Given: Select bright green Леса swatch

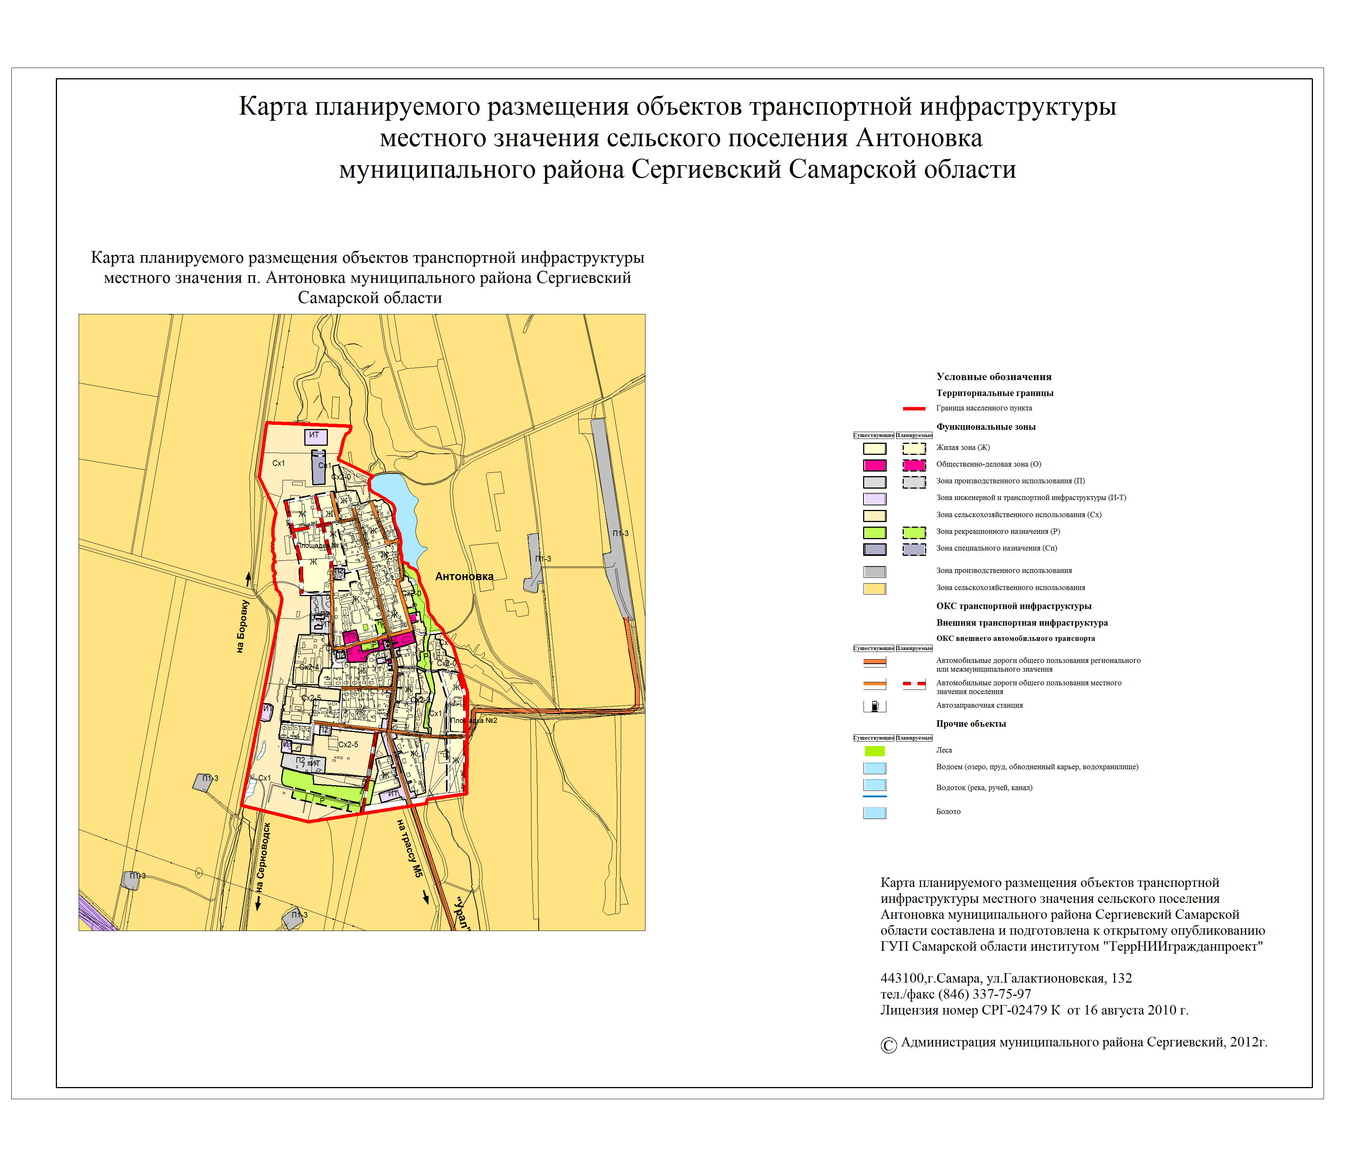Looking at the screenshot, I should pyautogui.click(x=875, y=751).
